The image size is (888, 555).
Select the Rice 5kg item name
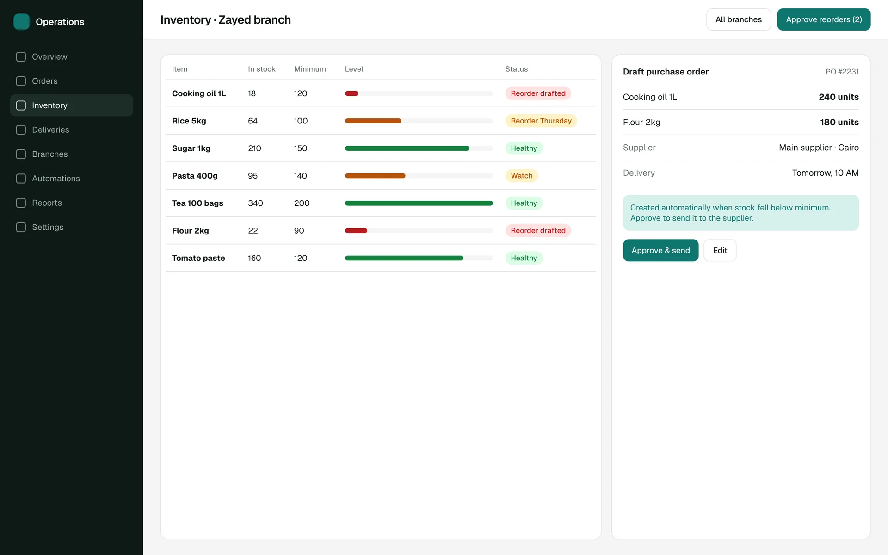pyautogui.click(x=189, y=121)
